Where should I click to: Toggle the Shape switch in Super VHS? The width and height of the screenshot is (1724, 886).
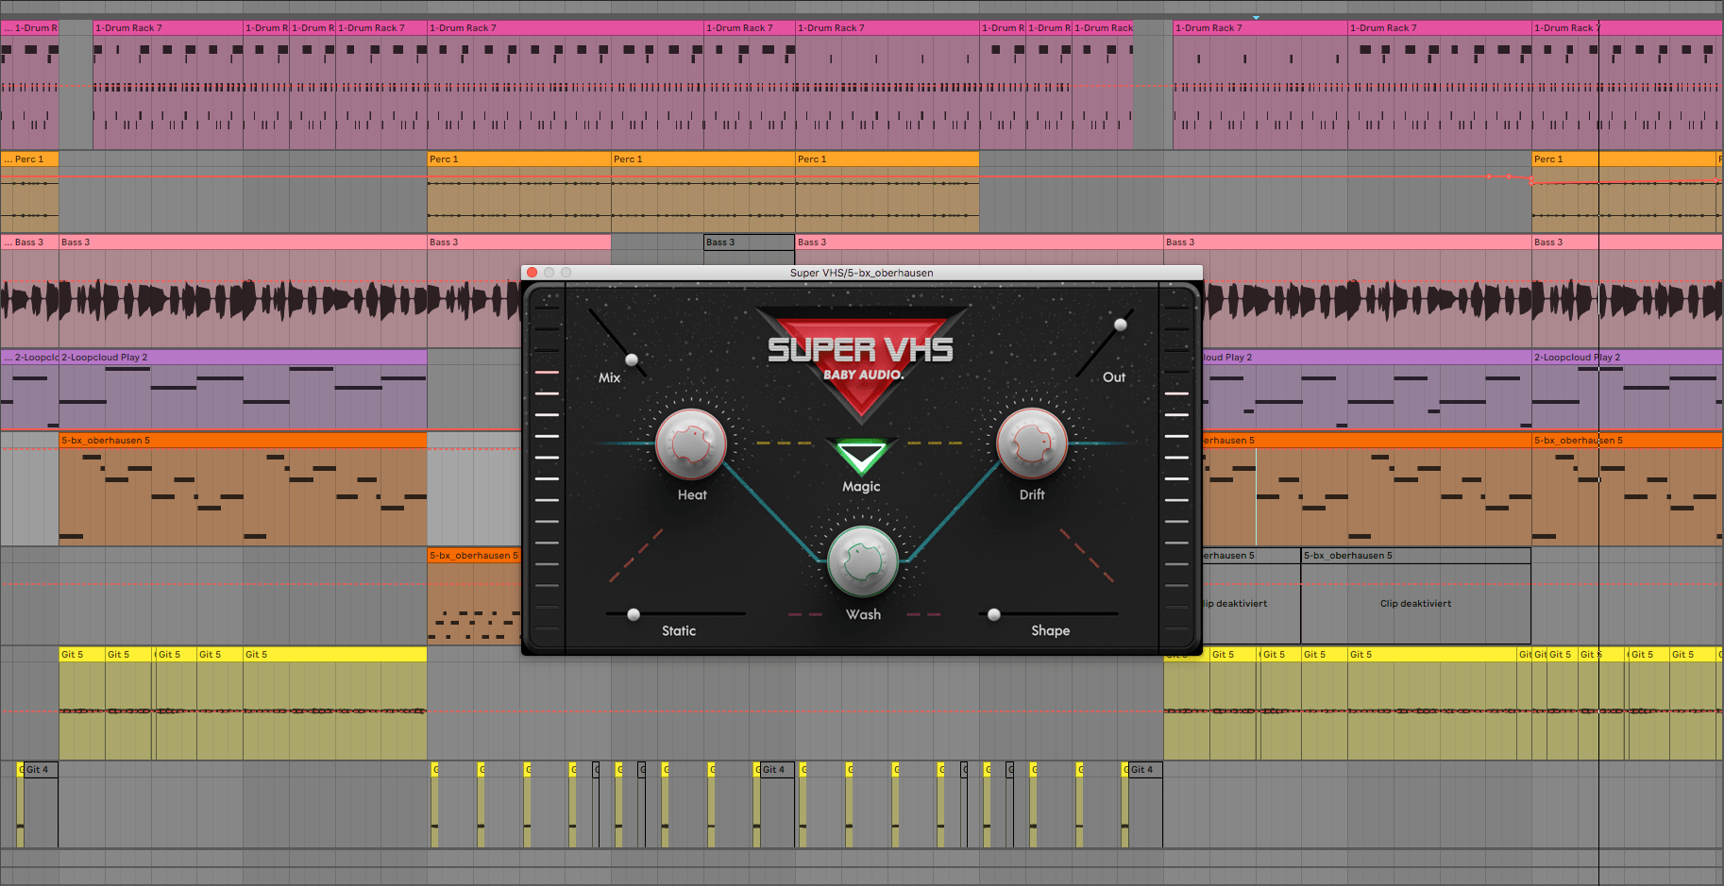click(x=993, y=613)
